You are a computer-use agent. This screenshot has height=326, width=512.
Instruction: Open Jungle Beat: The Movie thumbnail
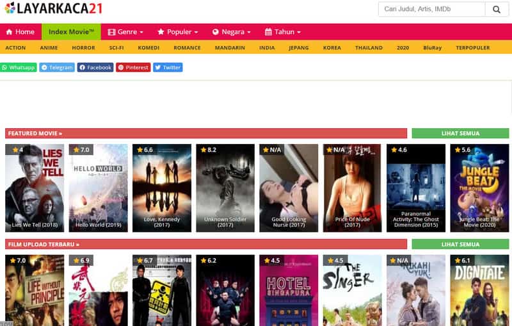(x=479, y=188)
